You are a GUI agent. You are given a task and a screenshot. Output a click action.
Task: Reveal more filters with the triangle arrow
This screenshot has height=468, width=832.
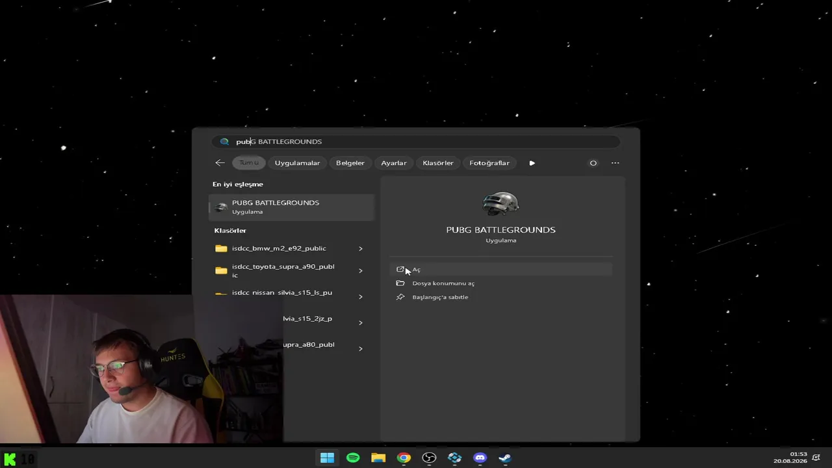coord(532,163)
